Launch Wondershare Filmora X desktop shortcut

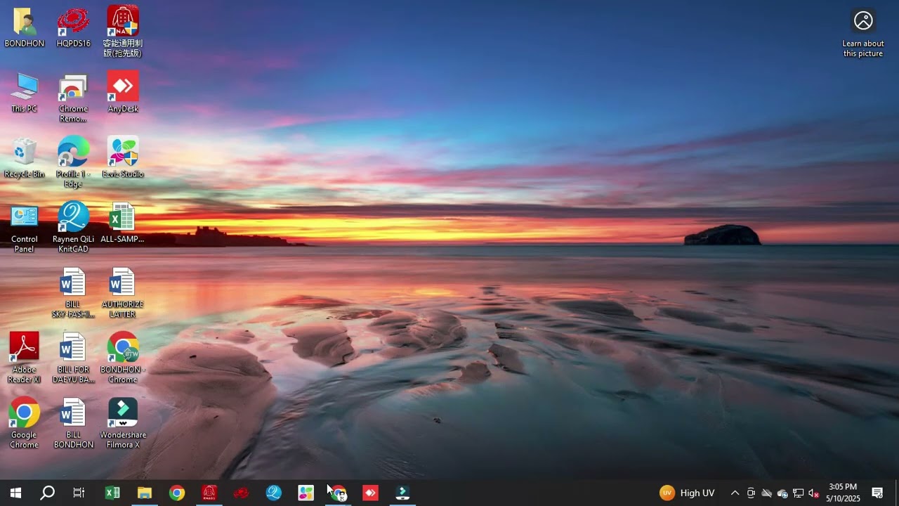[x=123, y=424]
